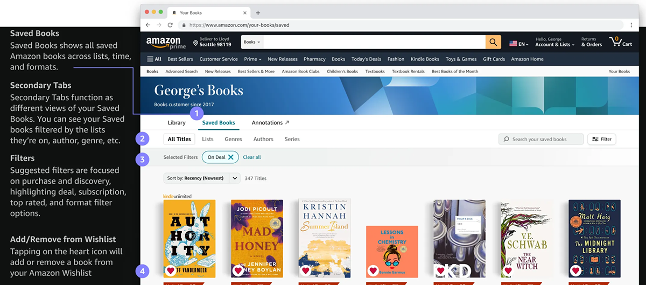Open The Midnight Library book cover
646x285 pixels.
595,239
